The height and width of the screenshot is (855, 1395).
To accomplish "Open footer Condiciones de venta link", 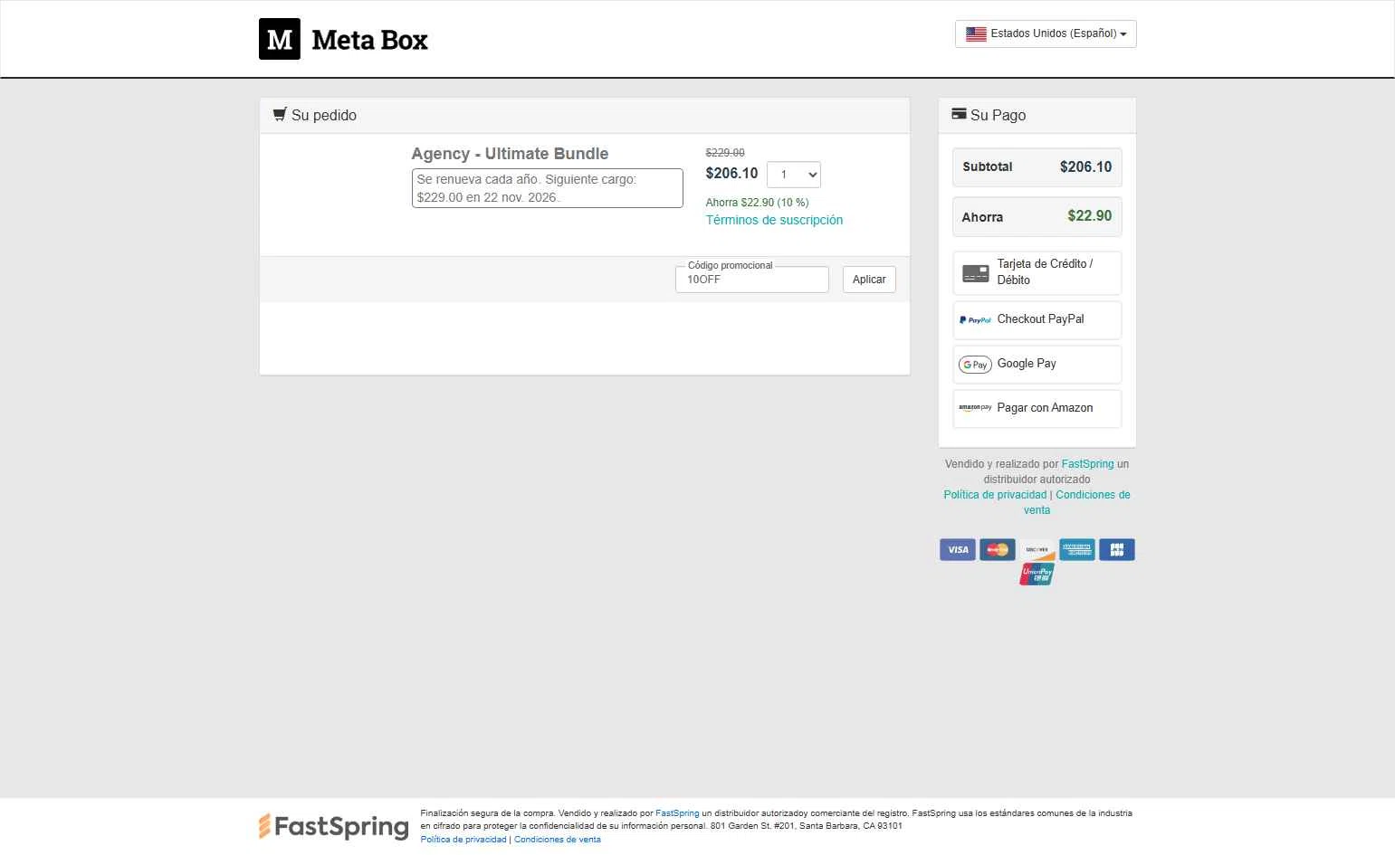I will [x=558, y=840].
